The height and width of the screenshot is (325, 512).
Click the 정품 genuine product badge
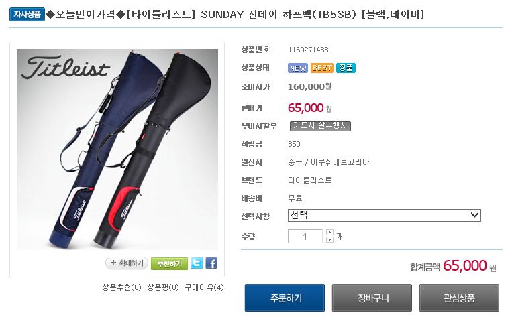346,68
